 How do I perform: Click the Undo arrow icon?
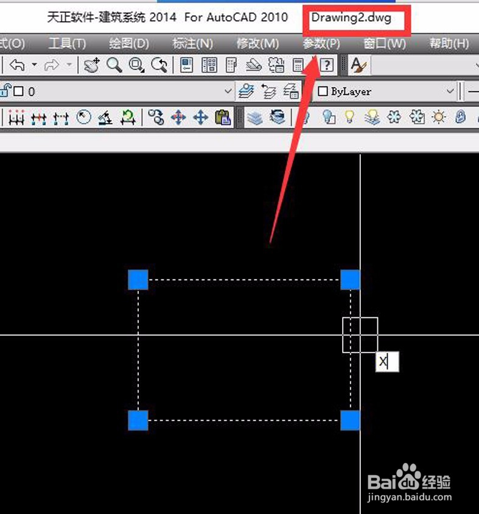click(17, 65)
